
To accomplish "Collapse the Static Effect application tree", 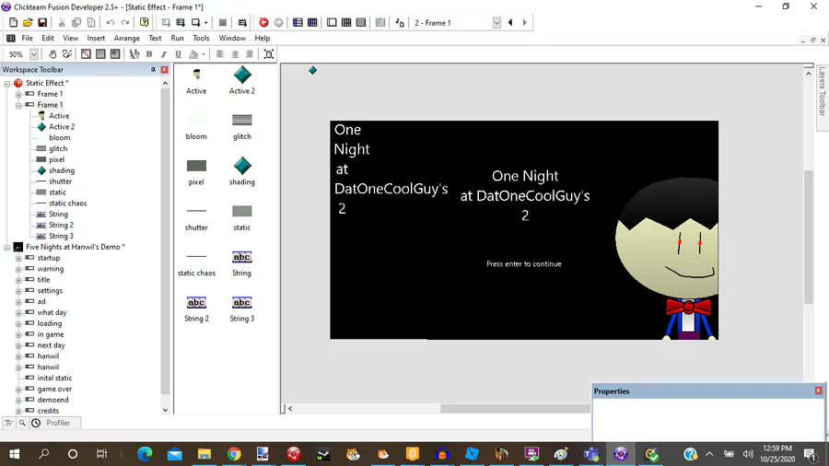I will (x=6, y=84).
